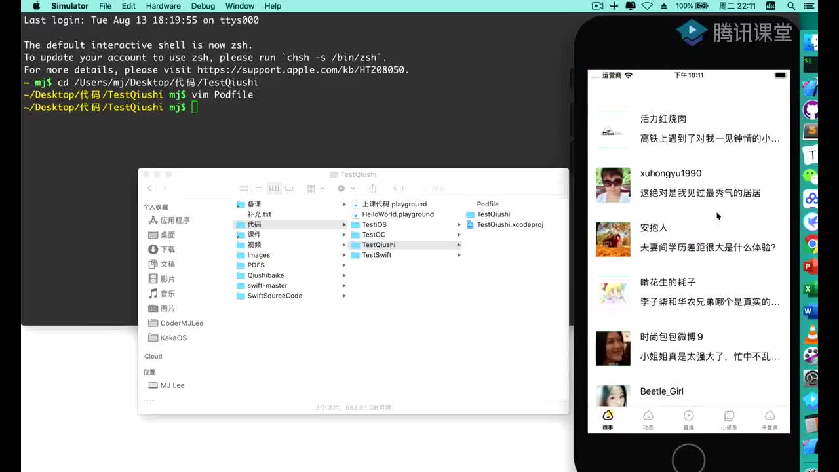Open the 糗事 tab in the simulator

coord(608,420)
